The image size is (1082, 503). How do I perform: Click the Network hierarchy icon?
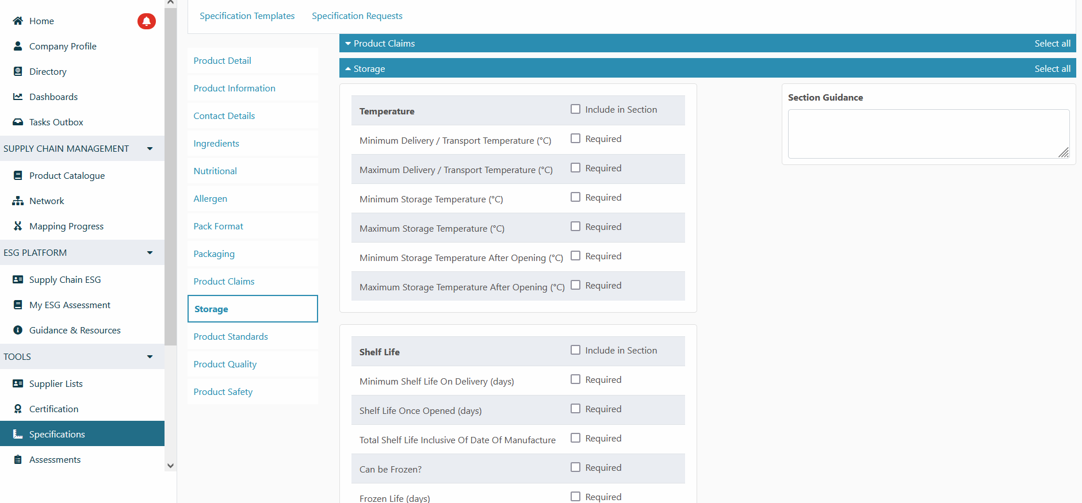[x=18, y=201]
